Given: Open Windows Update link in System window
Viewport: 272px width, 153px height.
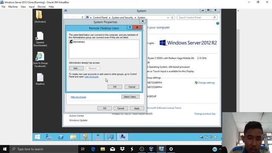Looking at the screenshot, I should (78, 120).
